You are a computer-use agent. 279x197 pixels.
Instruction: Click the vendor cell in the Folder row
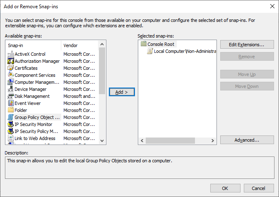coord(79,110)
